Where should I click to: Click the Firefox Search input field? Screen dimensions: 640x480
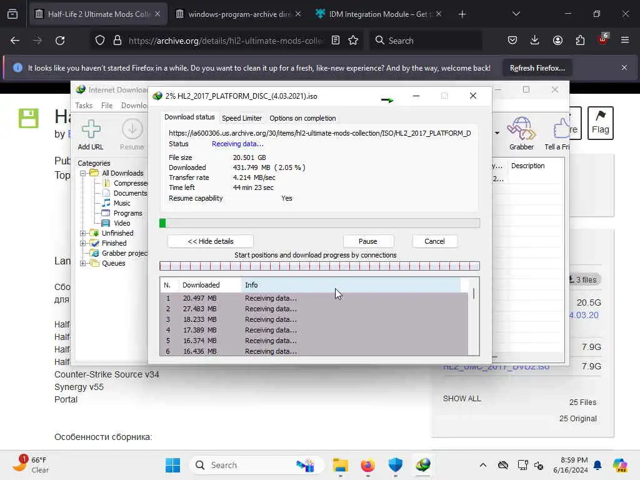point(426,41)
